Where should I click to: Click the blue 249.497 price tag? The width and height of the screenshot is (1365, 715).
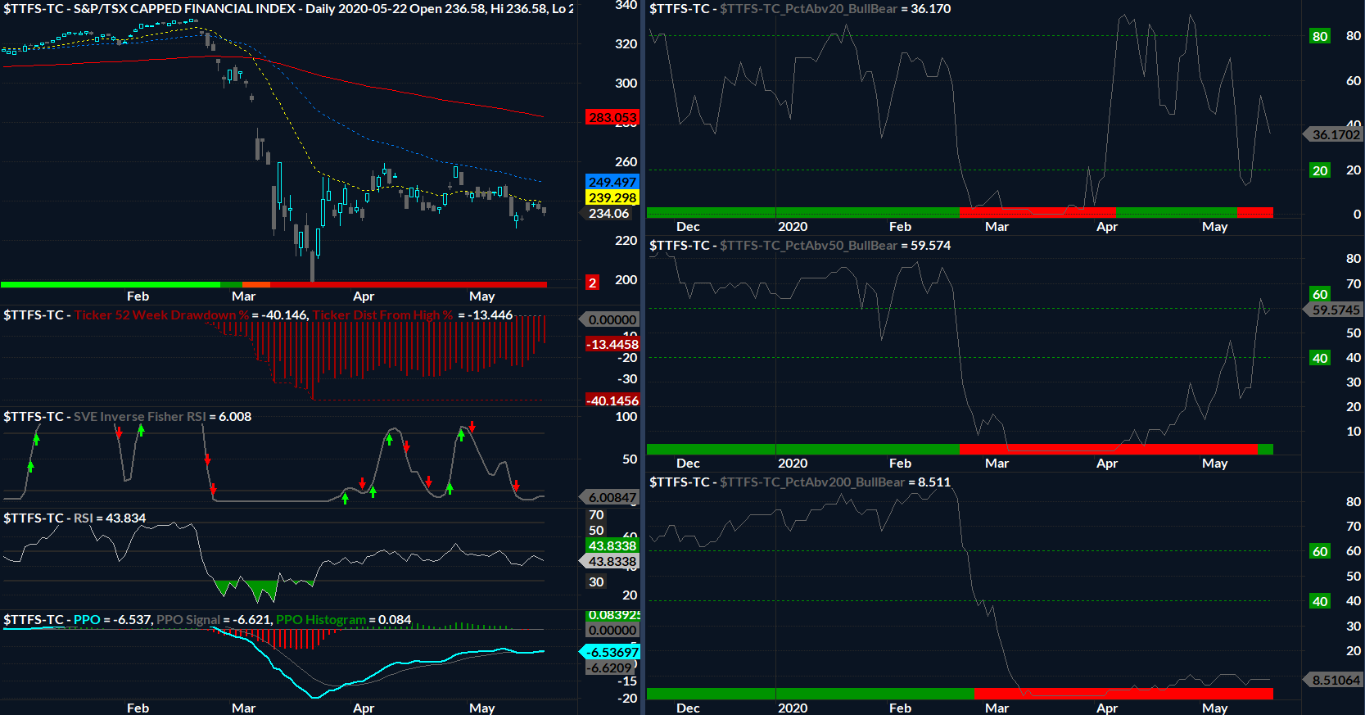click(x=612, y=182)
